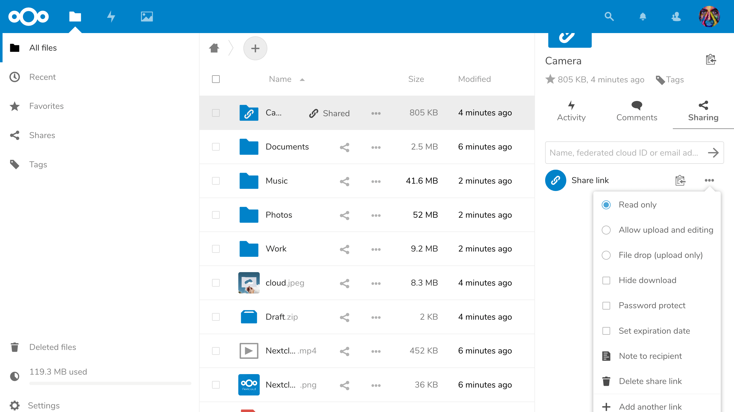Viewport: 734px width, 412px height.
Task: Click the storage usage progress bar
Action: pos(110,383)
